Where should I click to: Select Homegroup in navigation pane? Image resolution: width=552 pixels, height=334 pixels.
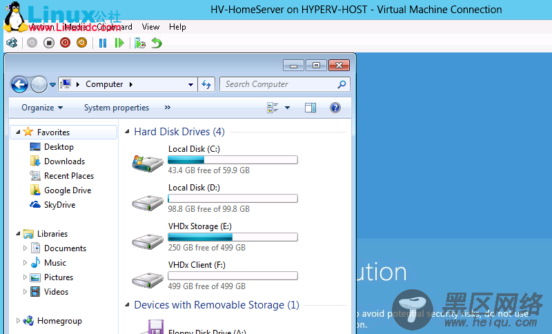pyautogui.click(x=59, y=321)
